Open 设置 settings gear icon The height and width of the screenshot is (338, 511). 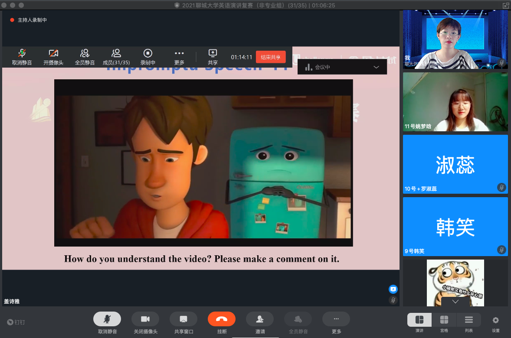[495, 320]
